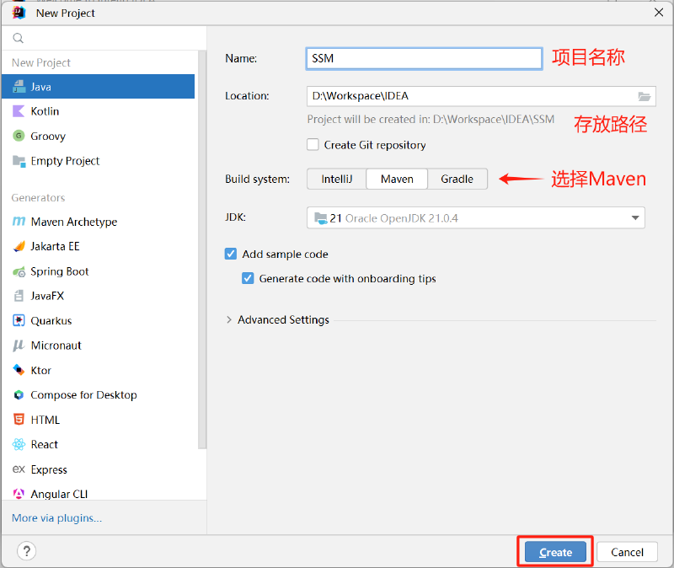Click the Empty Project folder icon
Viewport: 674px width, 568px height.
(x=19, y=161)
